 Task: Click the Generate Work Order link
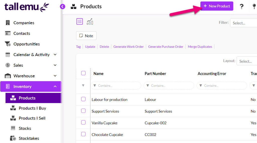128,47
